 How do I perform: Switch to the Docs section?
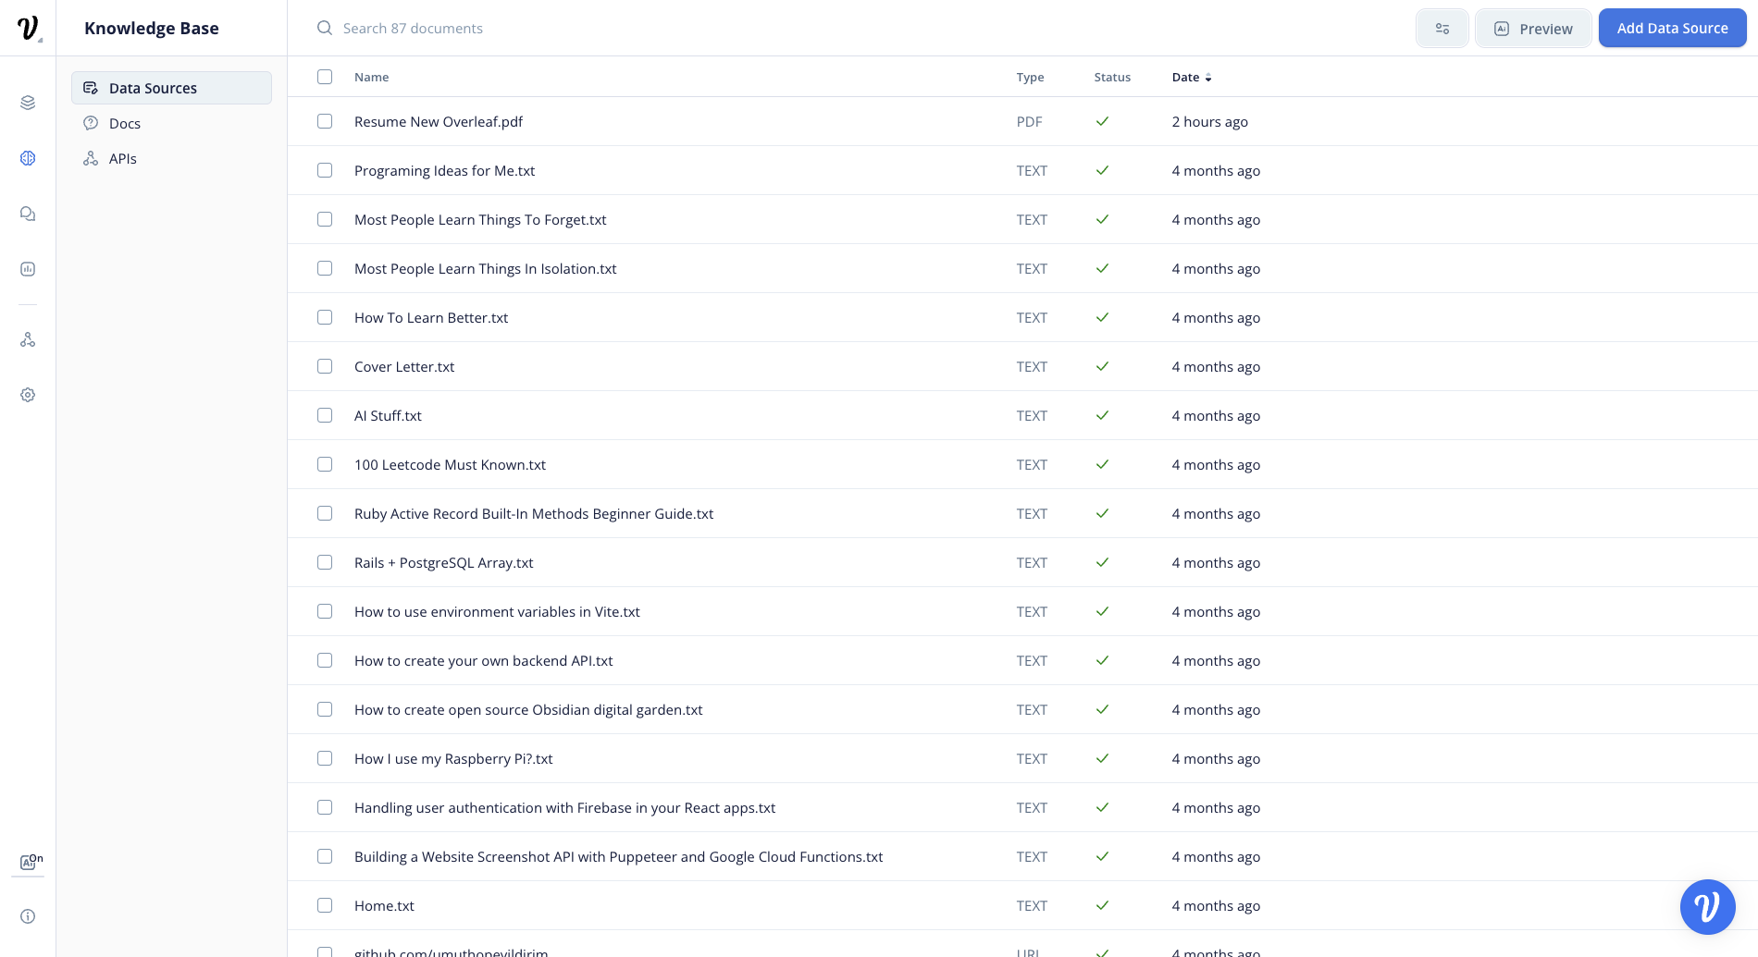click(x=124, y=123)
